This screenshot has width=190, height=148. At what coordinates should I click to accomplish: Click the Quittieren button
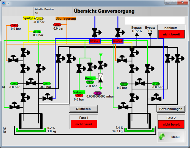pyautogui.click(x=83, y=109)
